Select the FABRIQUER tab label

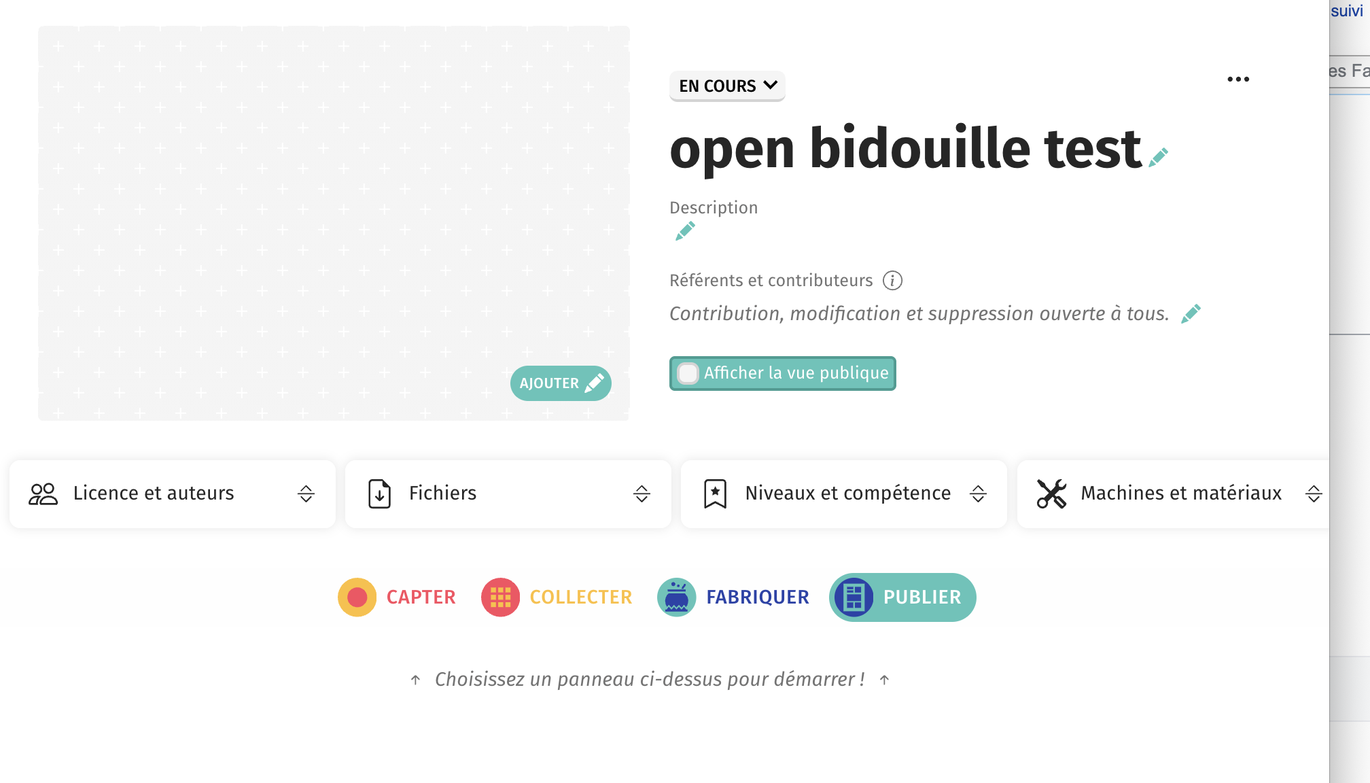(758, 597)
